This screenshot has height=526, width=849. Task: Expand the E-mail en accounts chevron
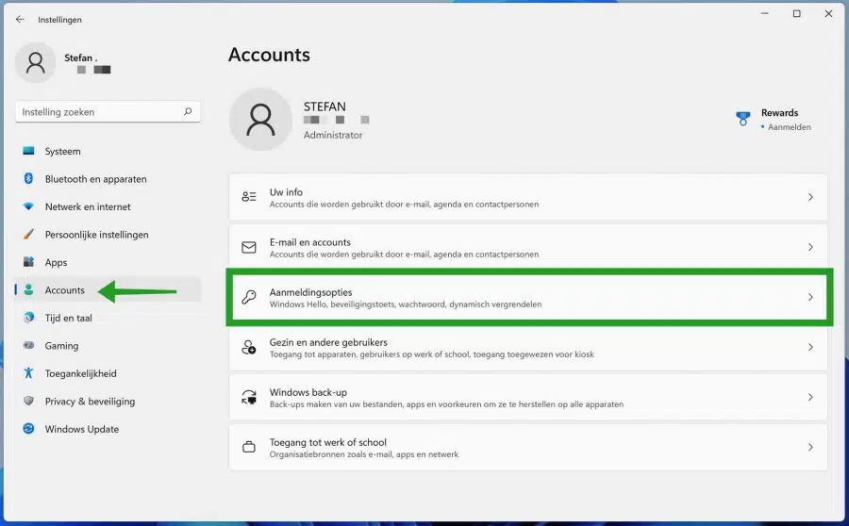click(810, 247)
